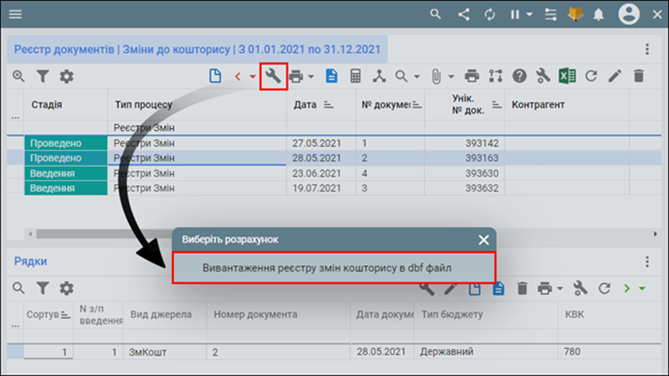The image size is (669, 376).
Task: Open the help question mark icon
Action: 520,76
